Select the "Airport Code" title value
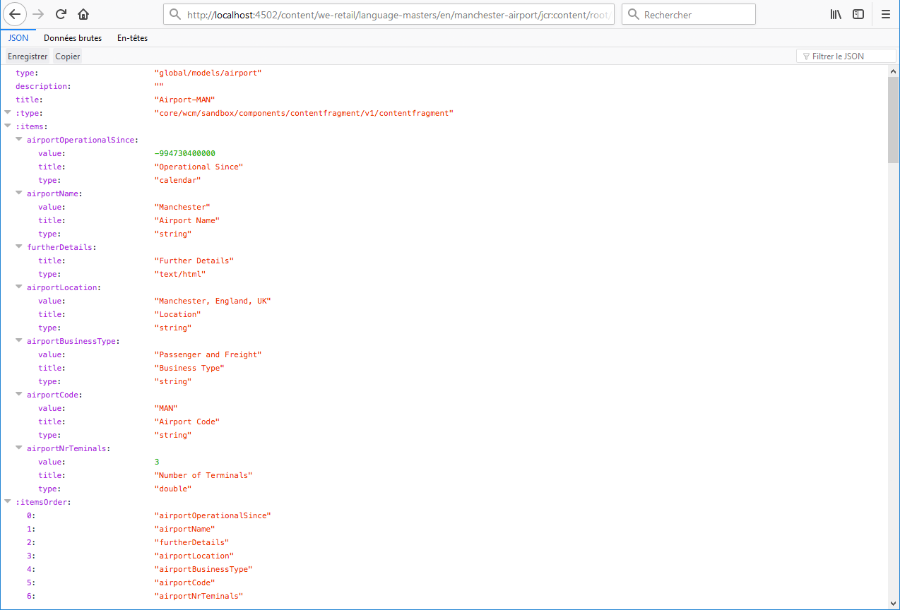This screenshot has height=610, width=900. point(186,421)
